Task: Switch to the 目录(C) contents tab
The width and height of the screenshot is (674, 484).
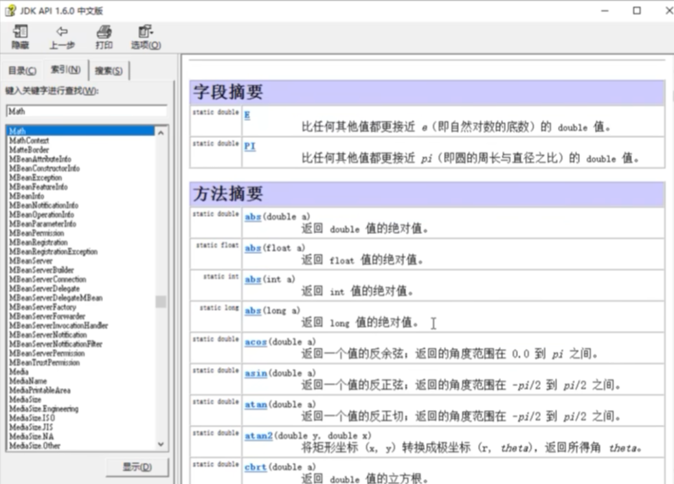Action: click(x=23, y=71)
